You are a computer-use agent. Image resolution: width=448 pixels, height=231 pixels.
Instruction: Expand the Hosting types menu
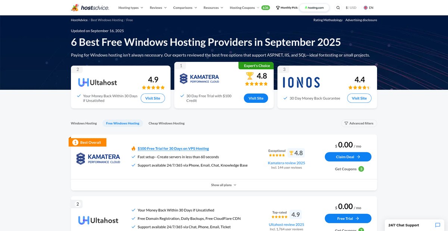131,7
